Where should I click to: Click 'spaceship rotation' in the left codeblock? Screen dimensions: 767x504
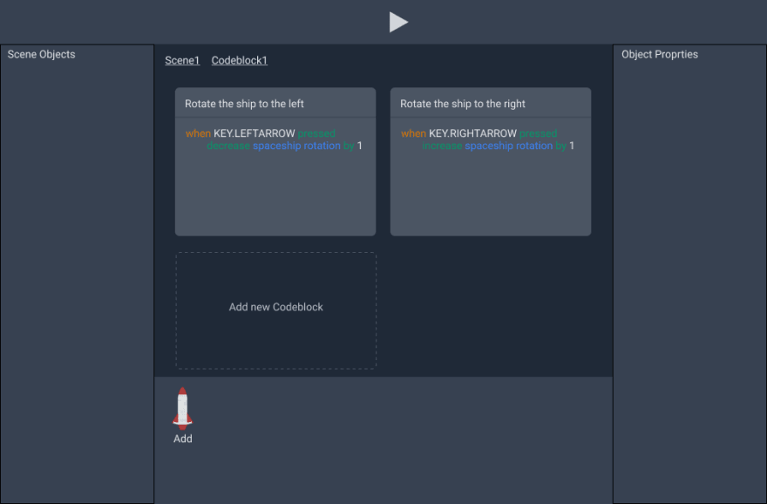tap(296, 146)
